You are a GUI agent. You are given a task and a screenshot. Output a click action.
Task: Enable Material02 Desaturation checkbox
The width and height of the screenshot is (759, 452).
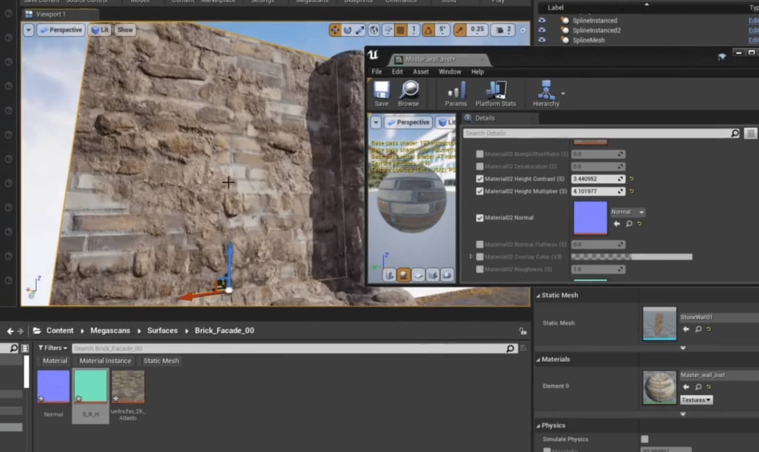tap(480, 166)
